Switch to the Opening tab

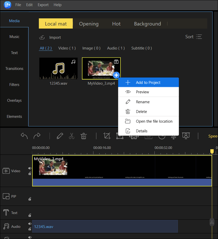[x=89, y=24]
